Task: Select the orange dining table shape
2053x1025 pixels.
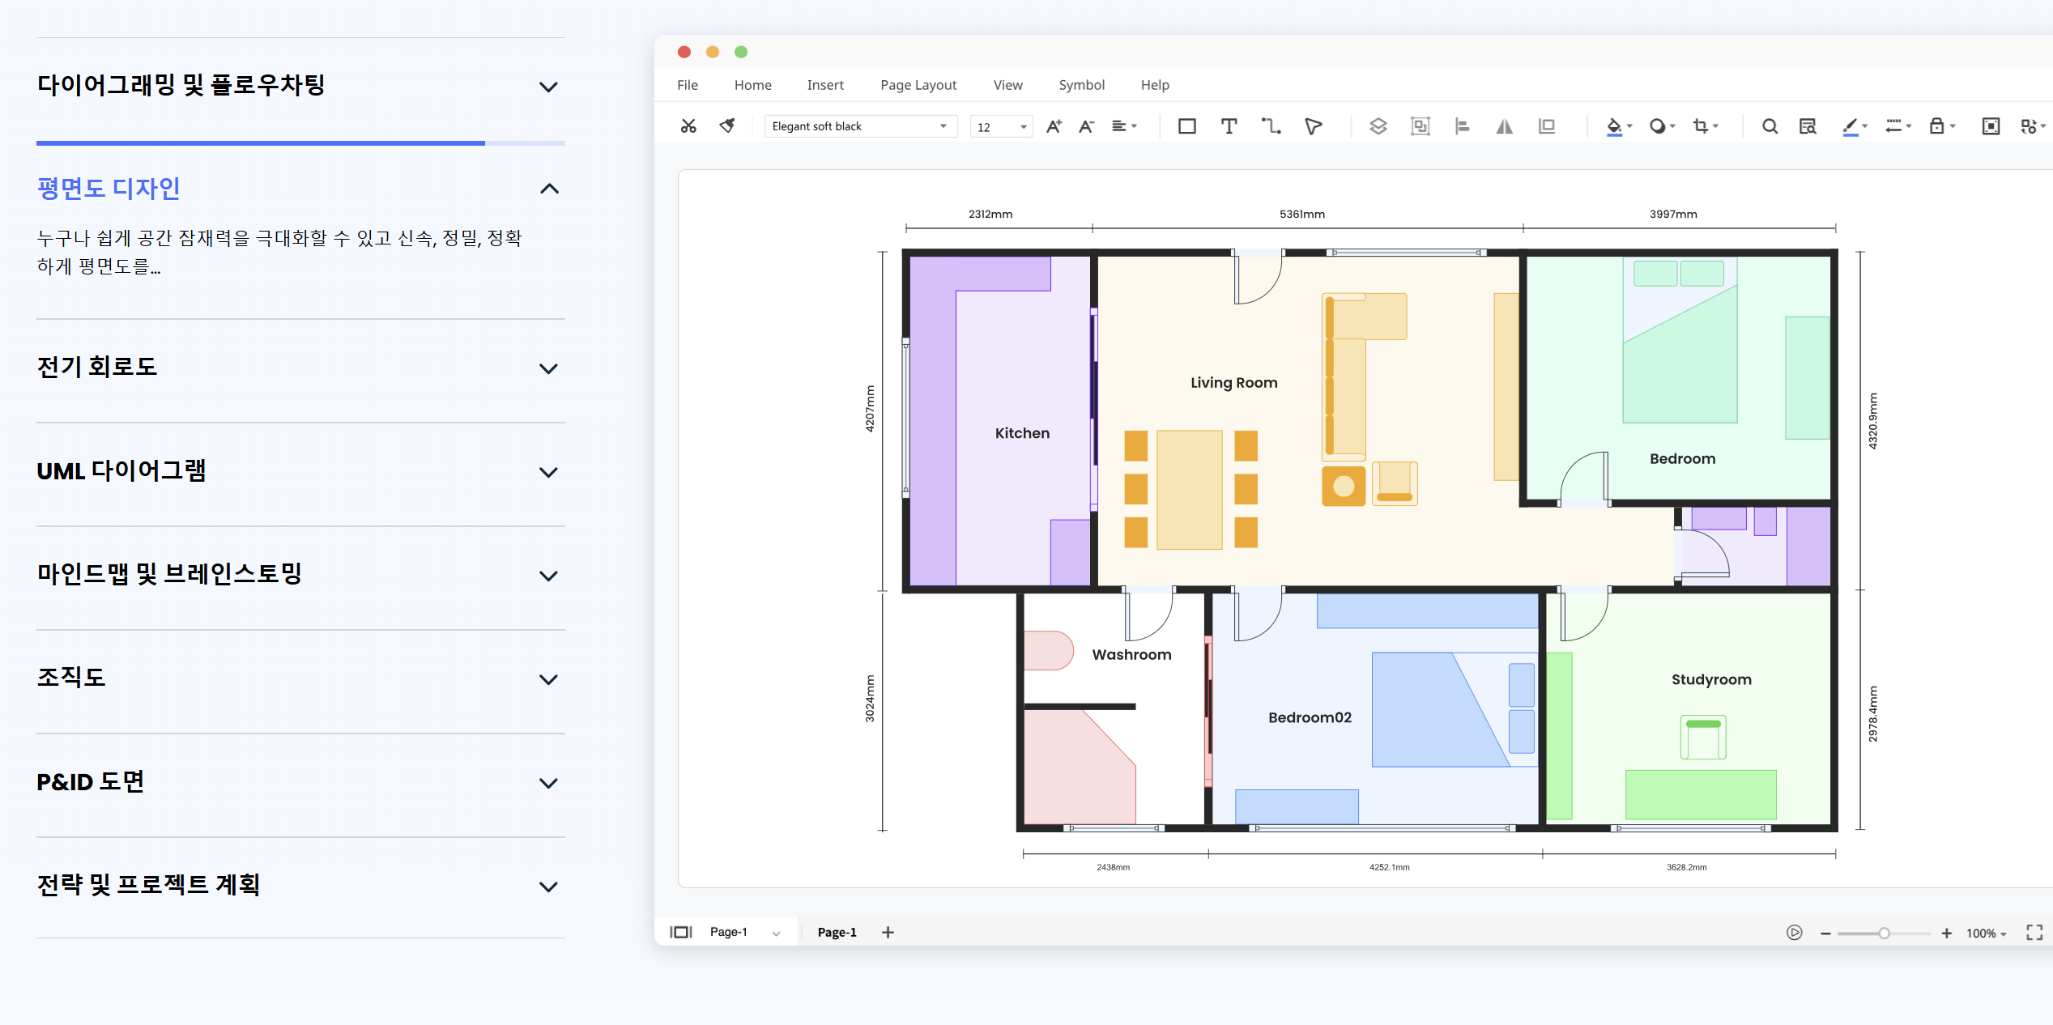Action: click(1189, 490)
